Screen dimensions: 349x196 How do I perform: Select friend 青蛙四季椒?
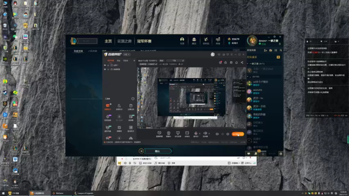click(x=264, y=116)
